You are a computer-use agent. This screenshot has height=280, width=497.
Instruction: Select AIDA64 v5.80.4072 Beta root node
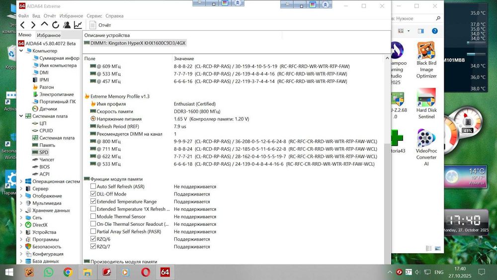tap(47, 43)
